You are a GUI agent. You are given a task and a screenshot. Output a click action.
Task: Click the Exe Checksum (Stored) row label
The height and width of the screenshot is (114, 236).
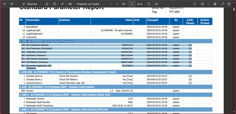click(37, 45)
